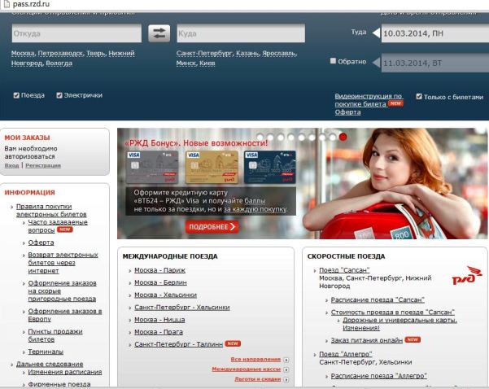Click the first carousel slide indicator dot
The image size is (489, 389).
click(260, 138)
